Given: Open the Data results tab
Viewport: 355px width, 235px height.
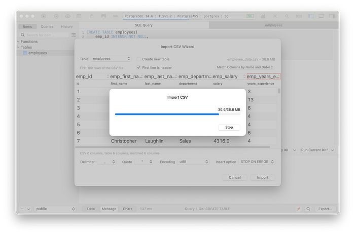Looking at the screenshot, I should click(91, 209).
